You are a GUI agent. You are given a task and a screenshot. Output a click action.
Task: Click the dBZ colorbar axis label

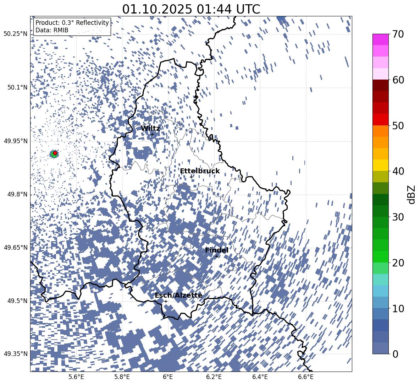[411, 194]
